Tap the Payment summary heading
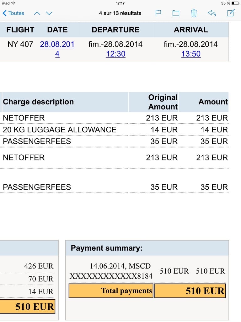 (x=107, y=248)
